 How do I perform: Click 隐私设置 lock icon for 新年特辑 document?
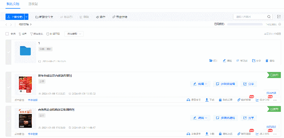pyautogui.click(x=220, y=100)
